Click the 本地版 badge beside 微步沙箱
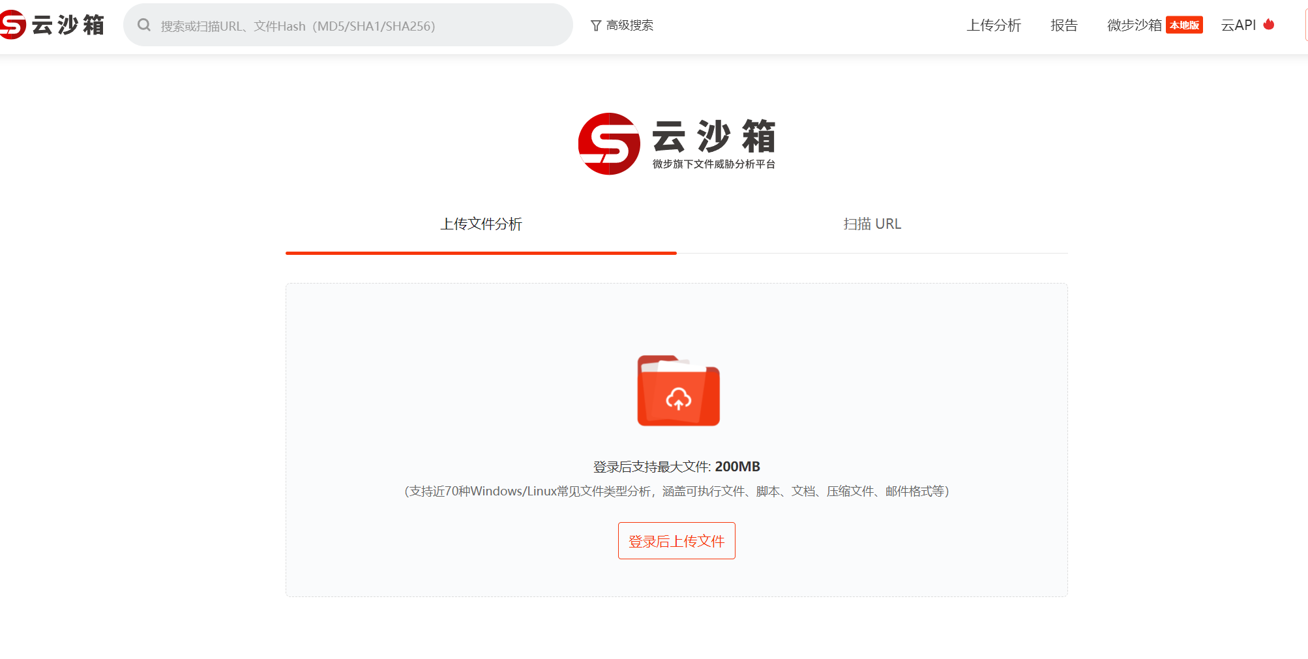The width and height of the screenshot is (1308, 659). coord(1185,25)
